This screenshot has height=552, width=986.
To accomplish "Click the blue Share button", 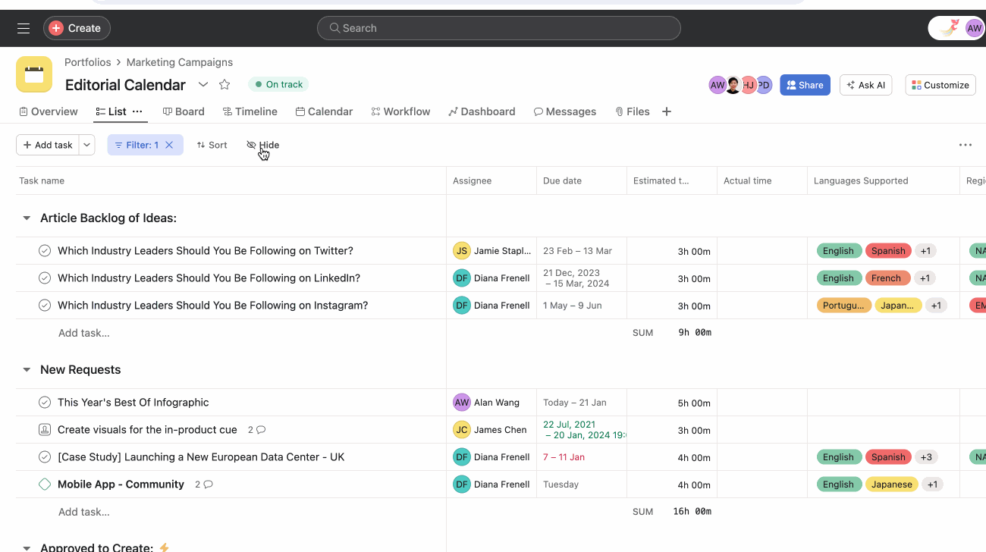I will (x=805, y=85).
